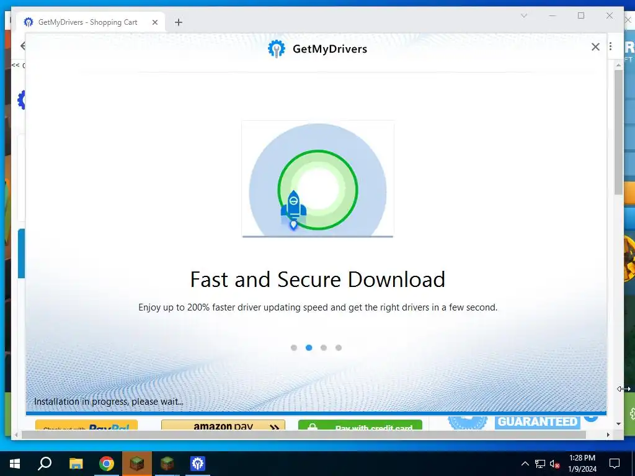The height and width of the screenshot is (476, 635).
Task: Click the horizontal scrollbar left arrow
Action: (x=16, y=435)
